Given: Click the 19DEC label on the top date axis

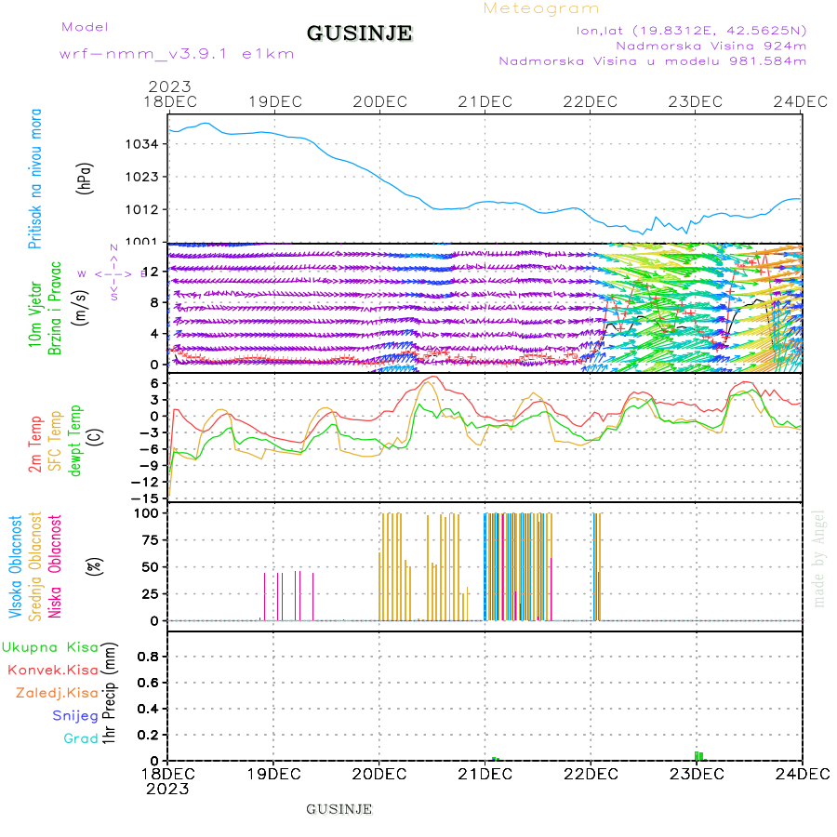Looking at the screenshot, I should pyautogui.click(x=275, y=102).
